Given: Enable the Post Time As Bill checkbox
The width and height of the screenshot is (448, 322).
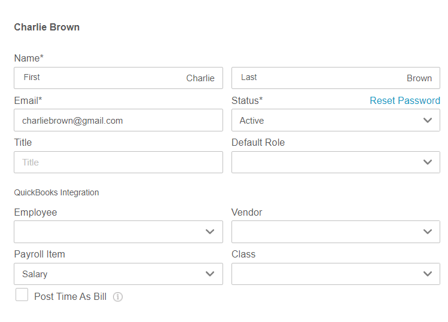Looking at the screenshot, I should 22,295.
